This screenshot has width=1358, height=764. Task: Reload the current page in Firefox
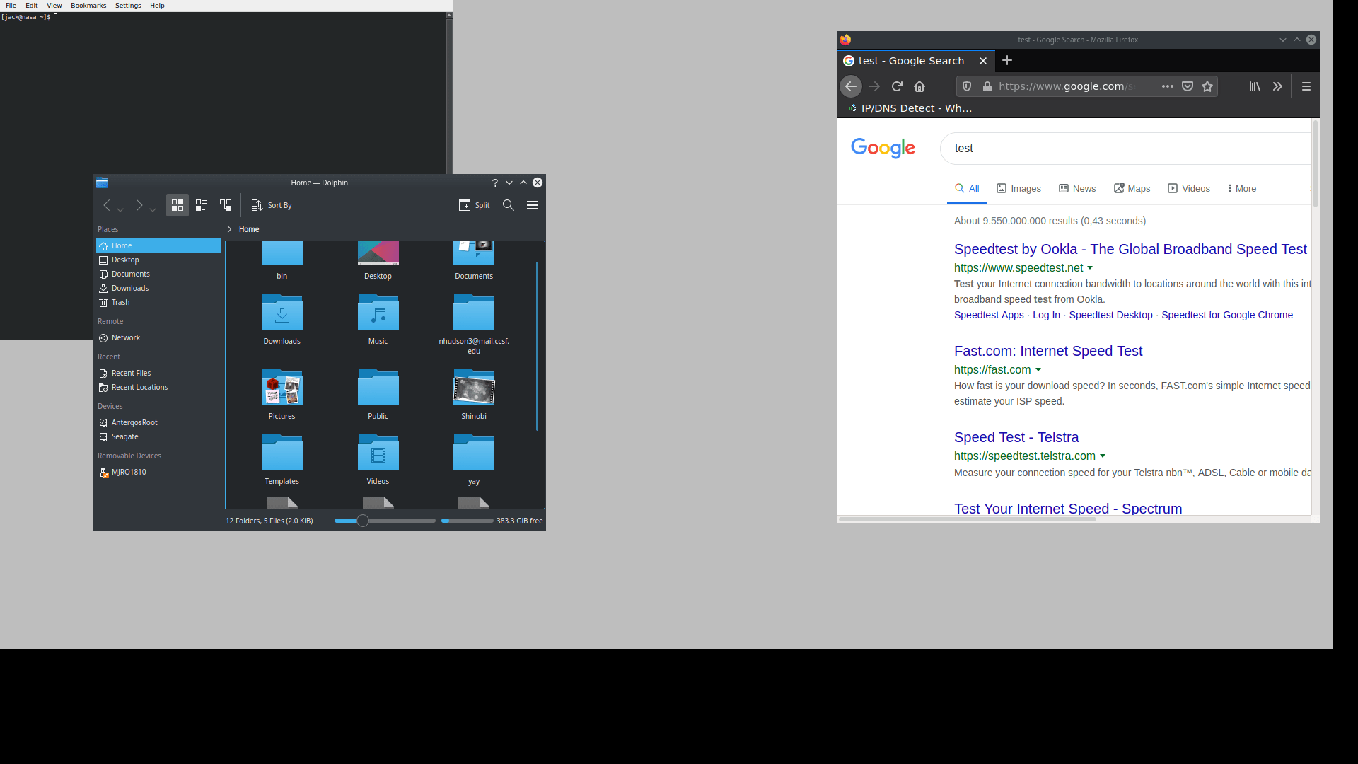[897, 86]
